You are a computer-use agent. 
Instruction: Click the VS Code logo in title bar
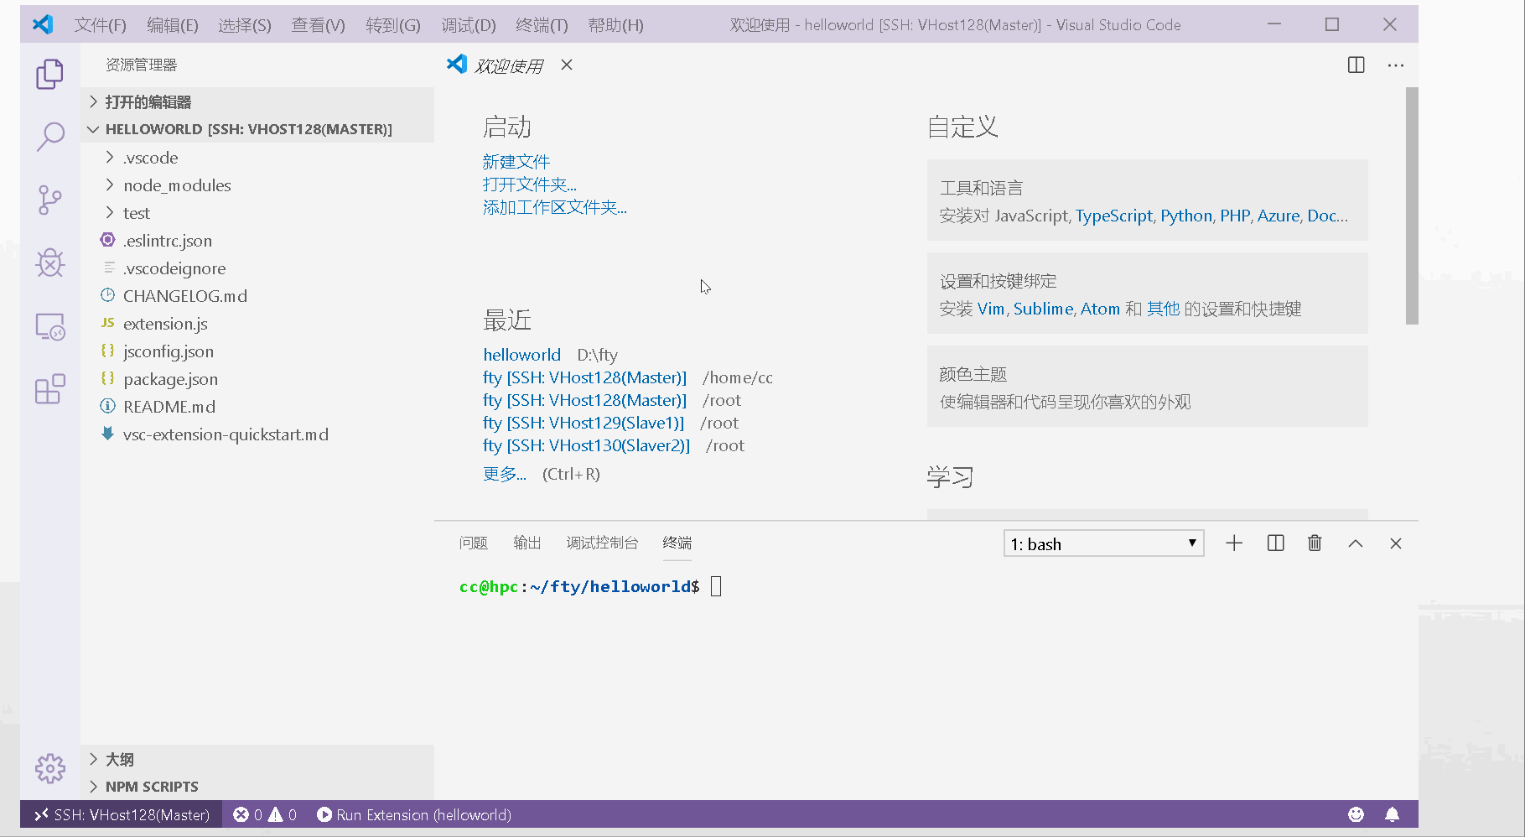(x=42, y=24)
